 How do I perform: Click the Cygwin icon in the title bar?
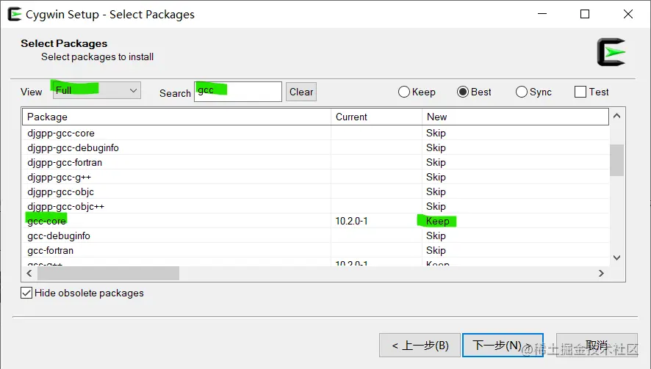point(15,14)
